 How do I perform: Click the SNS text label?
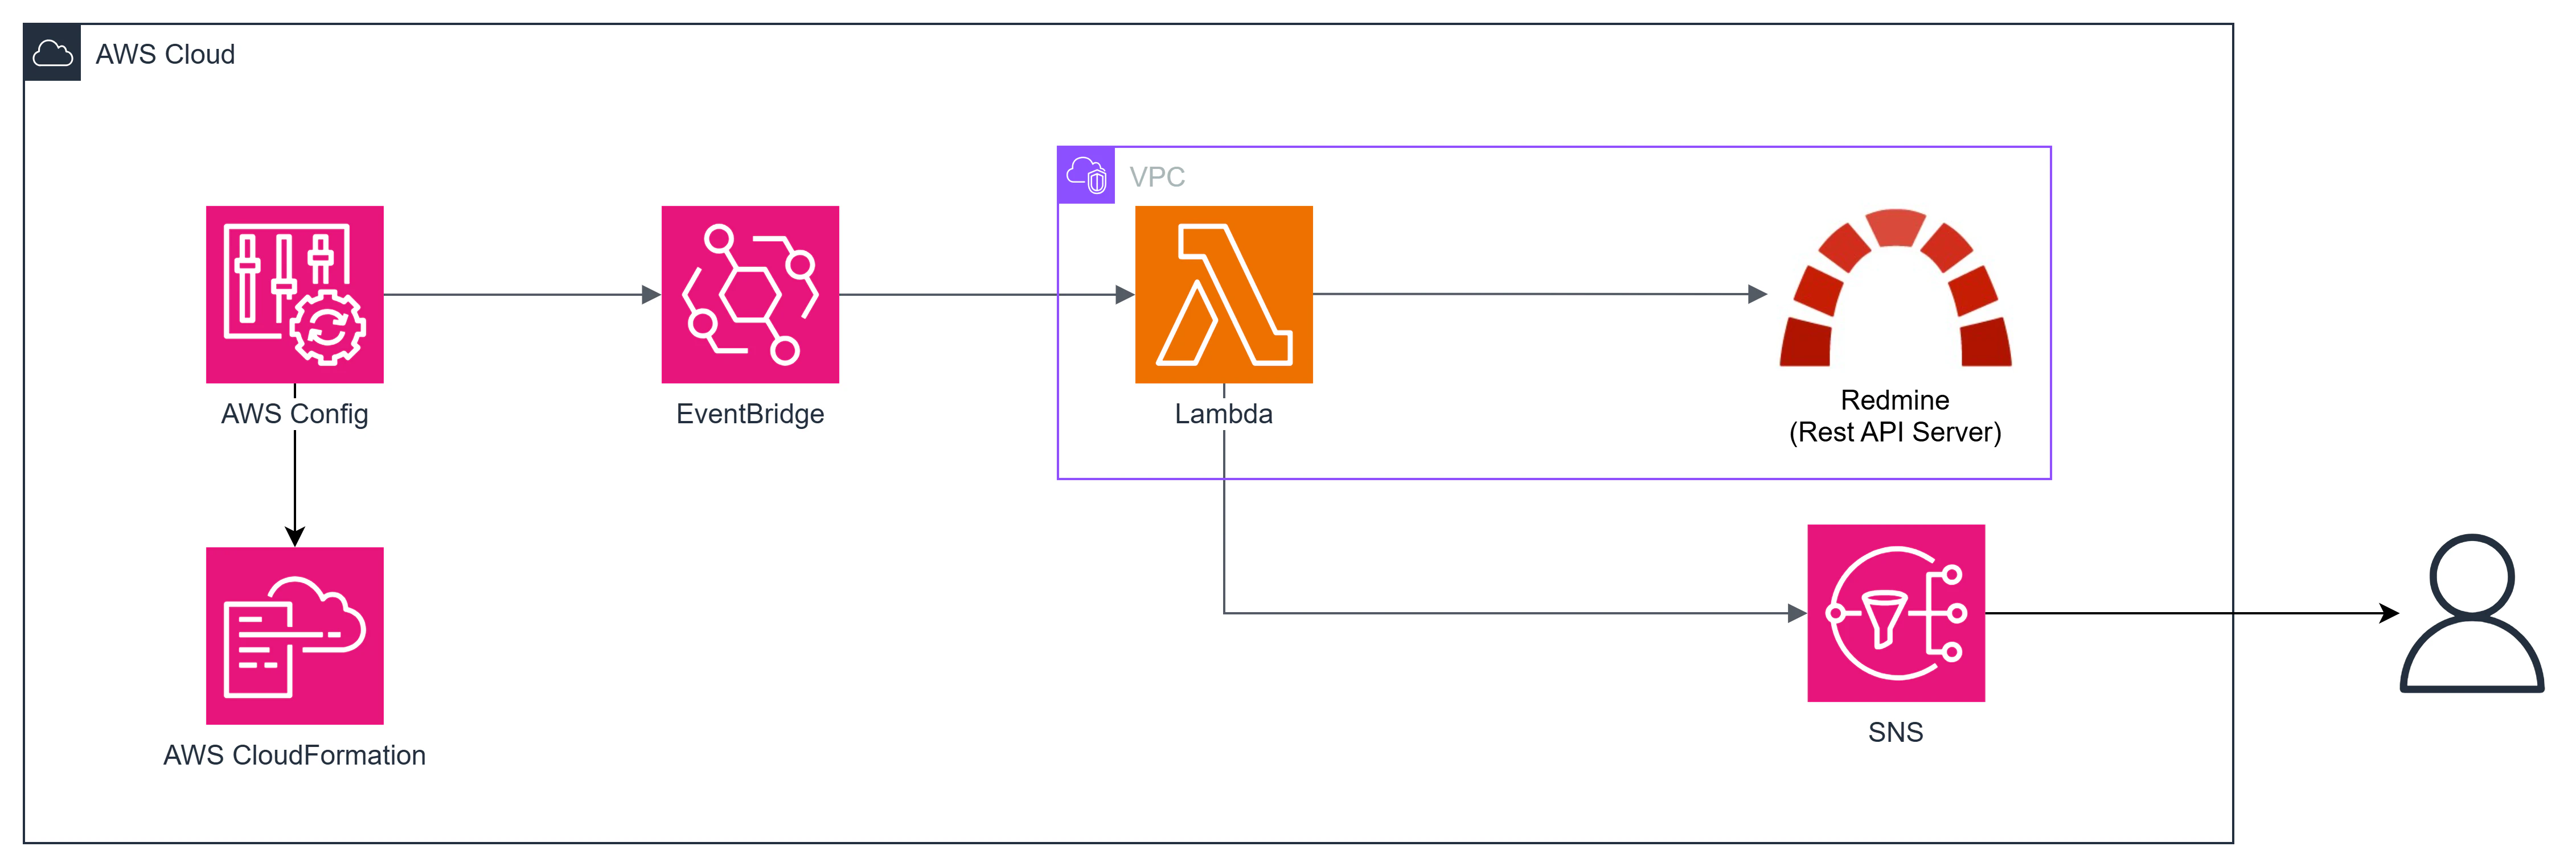1895,732
